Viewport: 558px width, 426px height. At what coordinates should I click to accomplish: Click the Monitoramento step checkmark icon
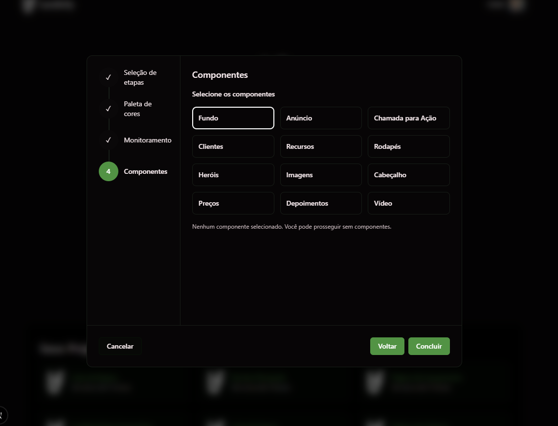click(x=109, y=140)
